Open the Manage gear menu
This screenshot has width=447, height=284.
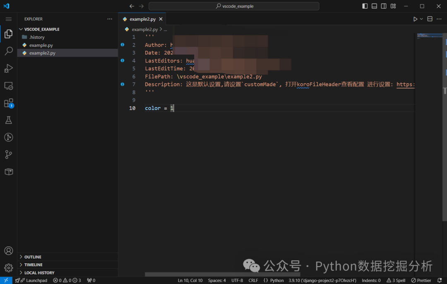tap(9, 268)
